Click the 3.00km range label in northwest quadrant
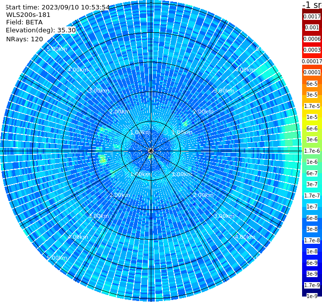This screenshot has width=322, height=302. pos(99,91)
